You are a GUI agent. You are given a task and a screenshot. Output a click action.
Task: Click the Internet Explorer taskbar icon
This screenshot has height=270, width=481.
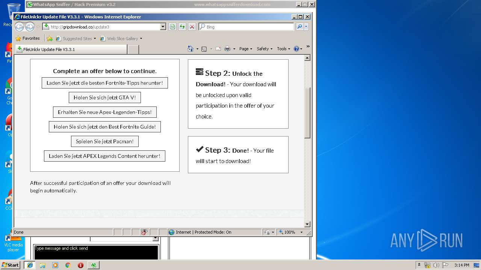tap(30, 265)
